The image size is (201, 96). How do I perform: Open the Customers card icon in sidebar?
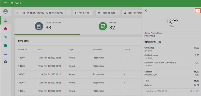point(6,45)
